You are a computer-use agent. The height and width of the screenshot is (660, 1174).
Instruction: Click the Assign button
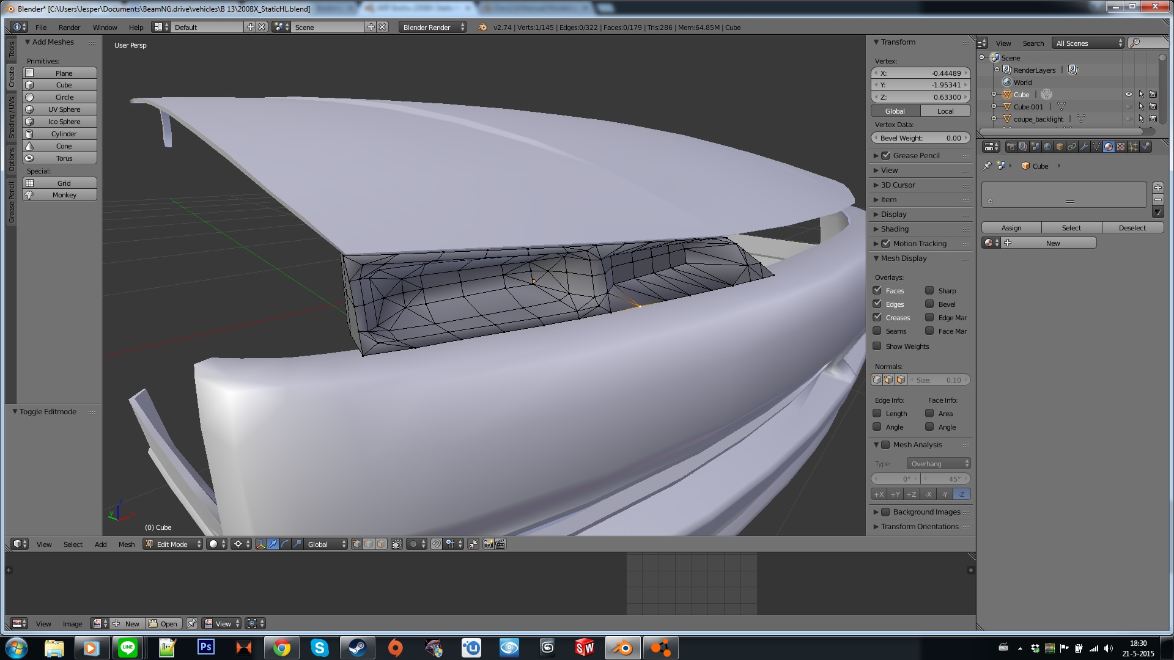pos(1011,227)
